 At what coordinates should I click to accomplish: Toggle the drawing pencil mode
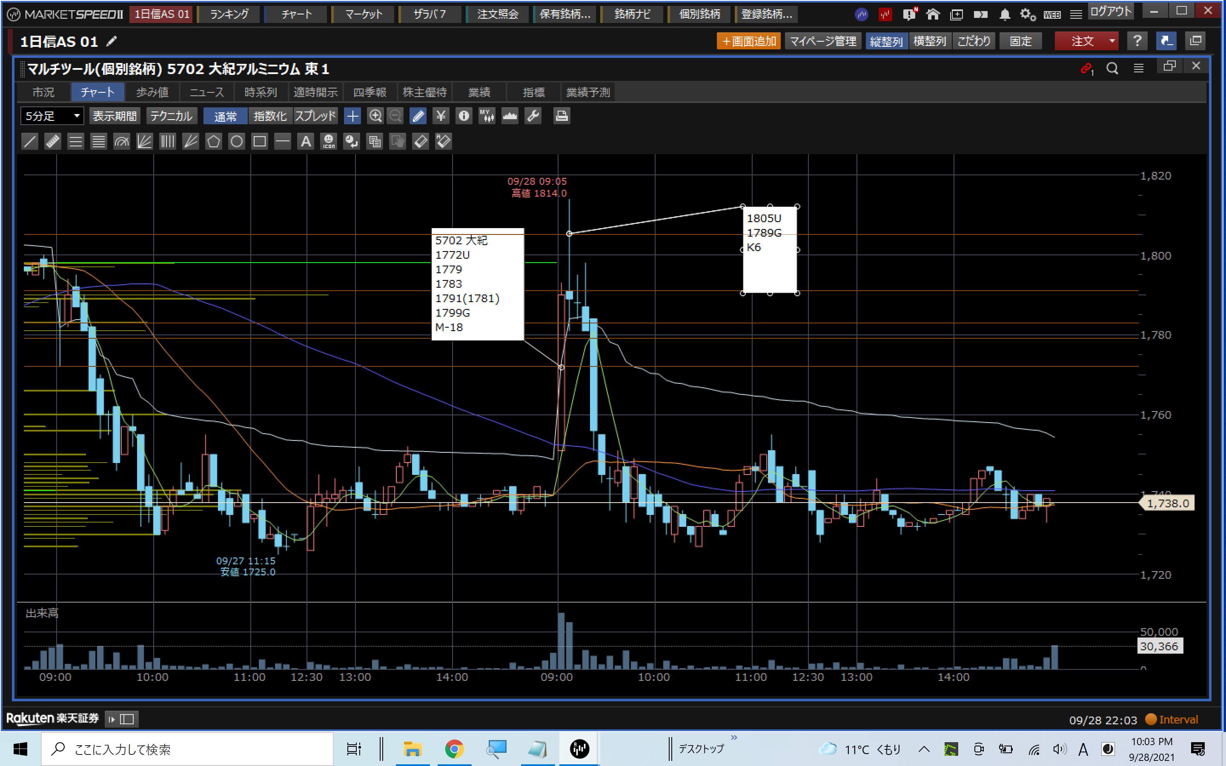(418, 116)
